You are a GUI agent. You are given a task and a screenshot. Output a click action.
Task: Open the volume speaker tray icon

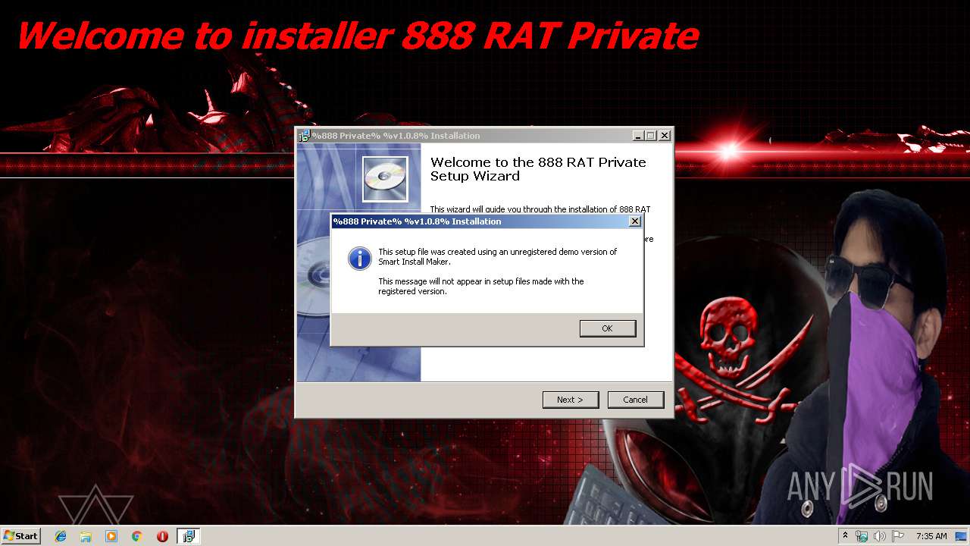880,536
